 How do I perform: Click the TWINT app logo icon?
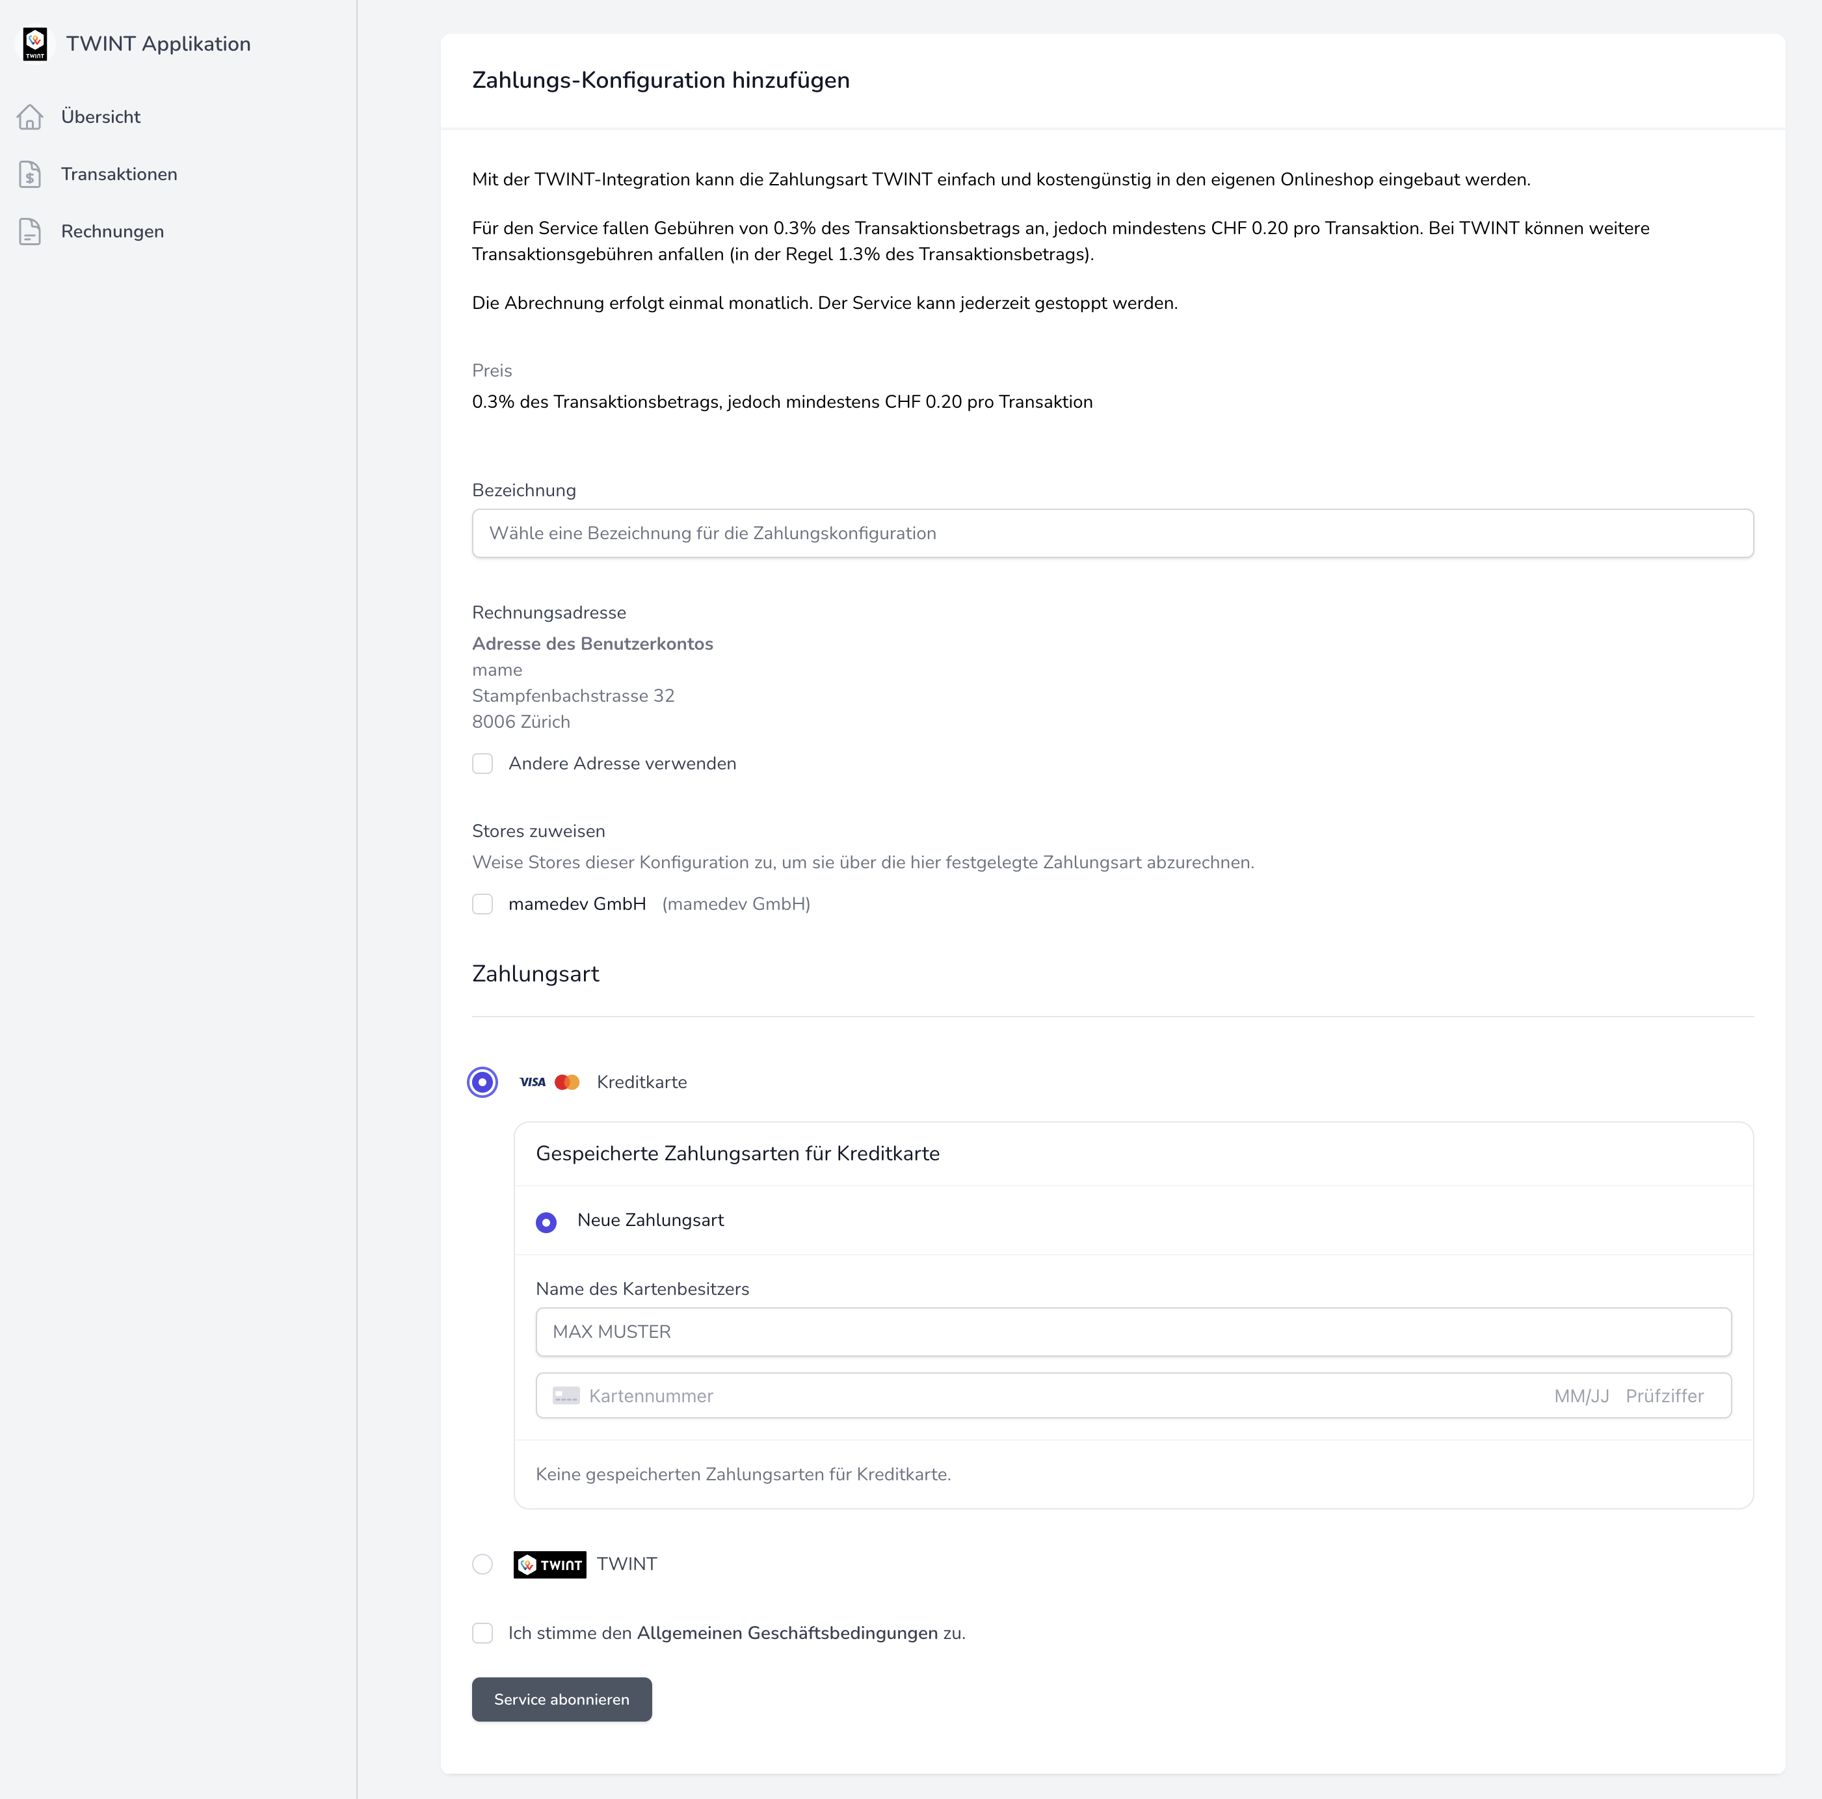(35, 44)
